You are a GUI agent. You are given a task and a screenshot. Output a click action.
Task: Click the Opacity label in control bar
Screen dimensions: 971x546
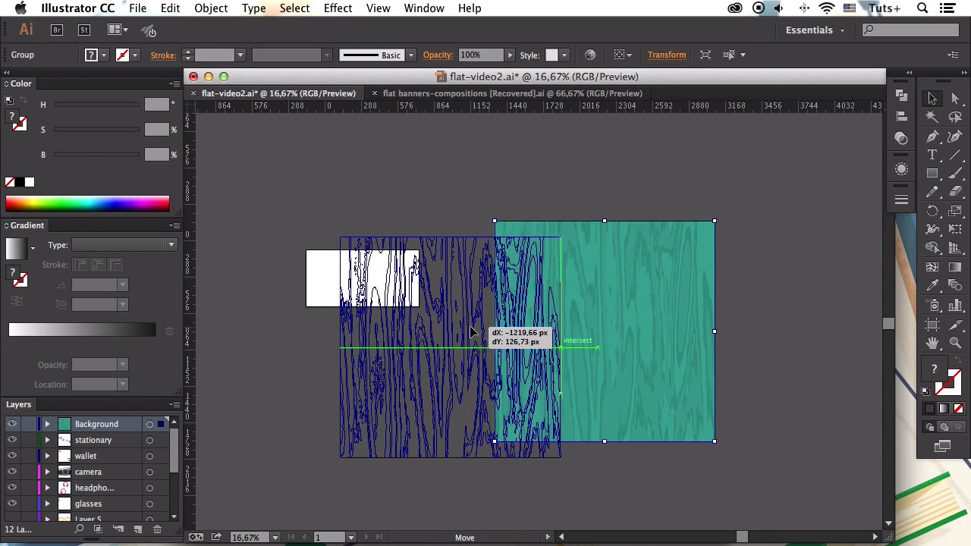438,55
